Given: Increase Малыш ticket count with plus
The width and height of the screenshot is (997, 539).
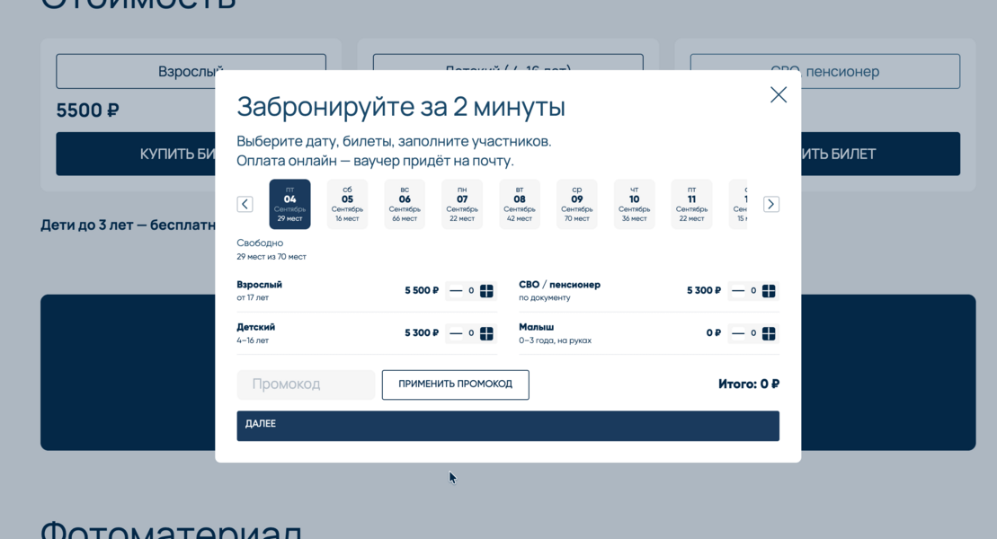Looking at the screenshot, I should coord(769,333).
